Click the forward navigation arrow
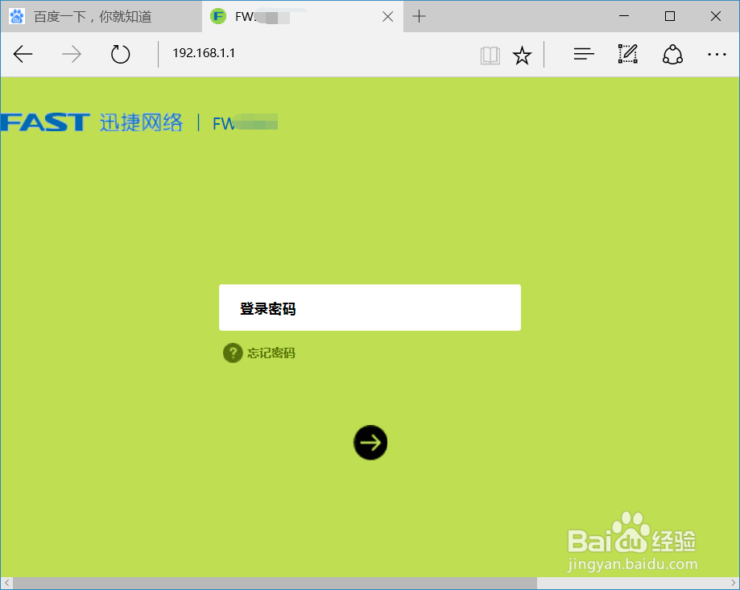This screenshot has width=740, height=590. [71, 54]
